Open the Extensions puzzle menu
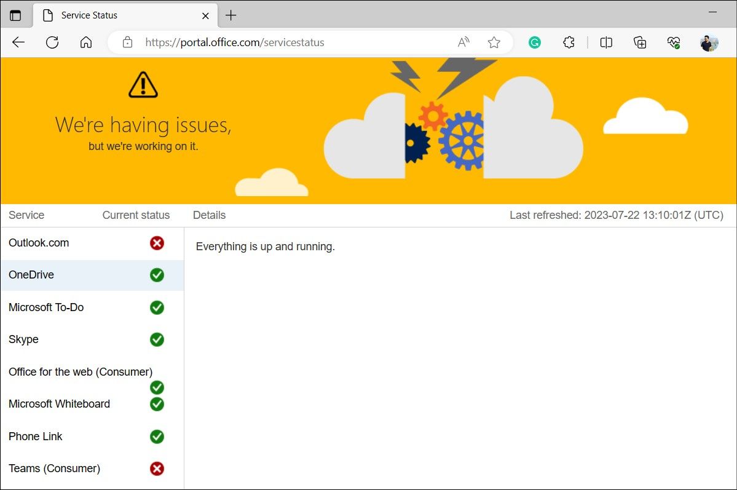The width and height of the screenshot is (737, 490). (x=569, y=42)
